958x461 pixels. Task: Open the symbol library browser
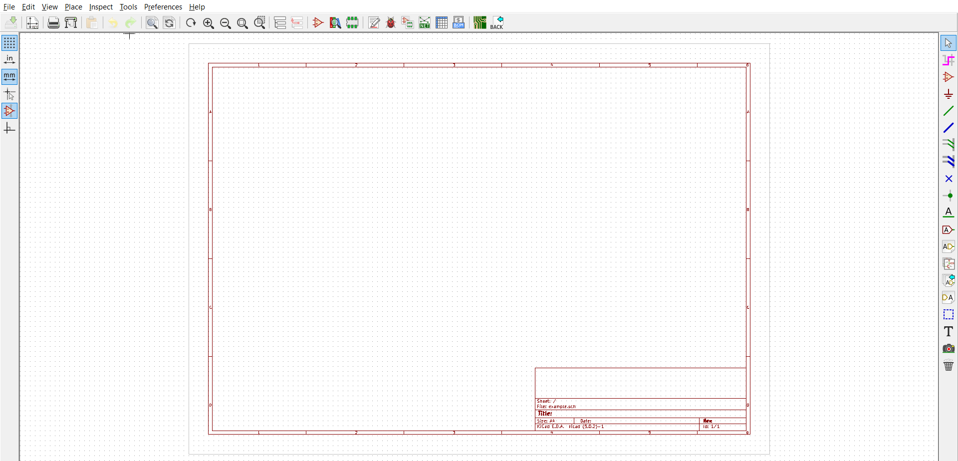point(335,22)
